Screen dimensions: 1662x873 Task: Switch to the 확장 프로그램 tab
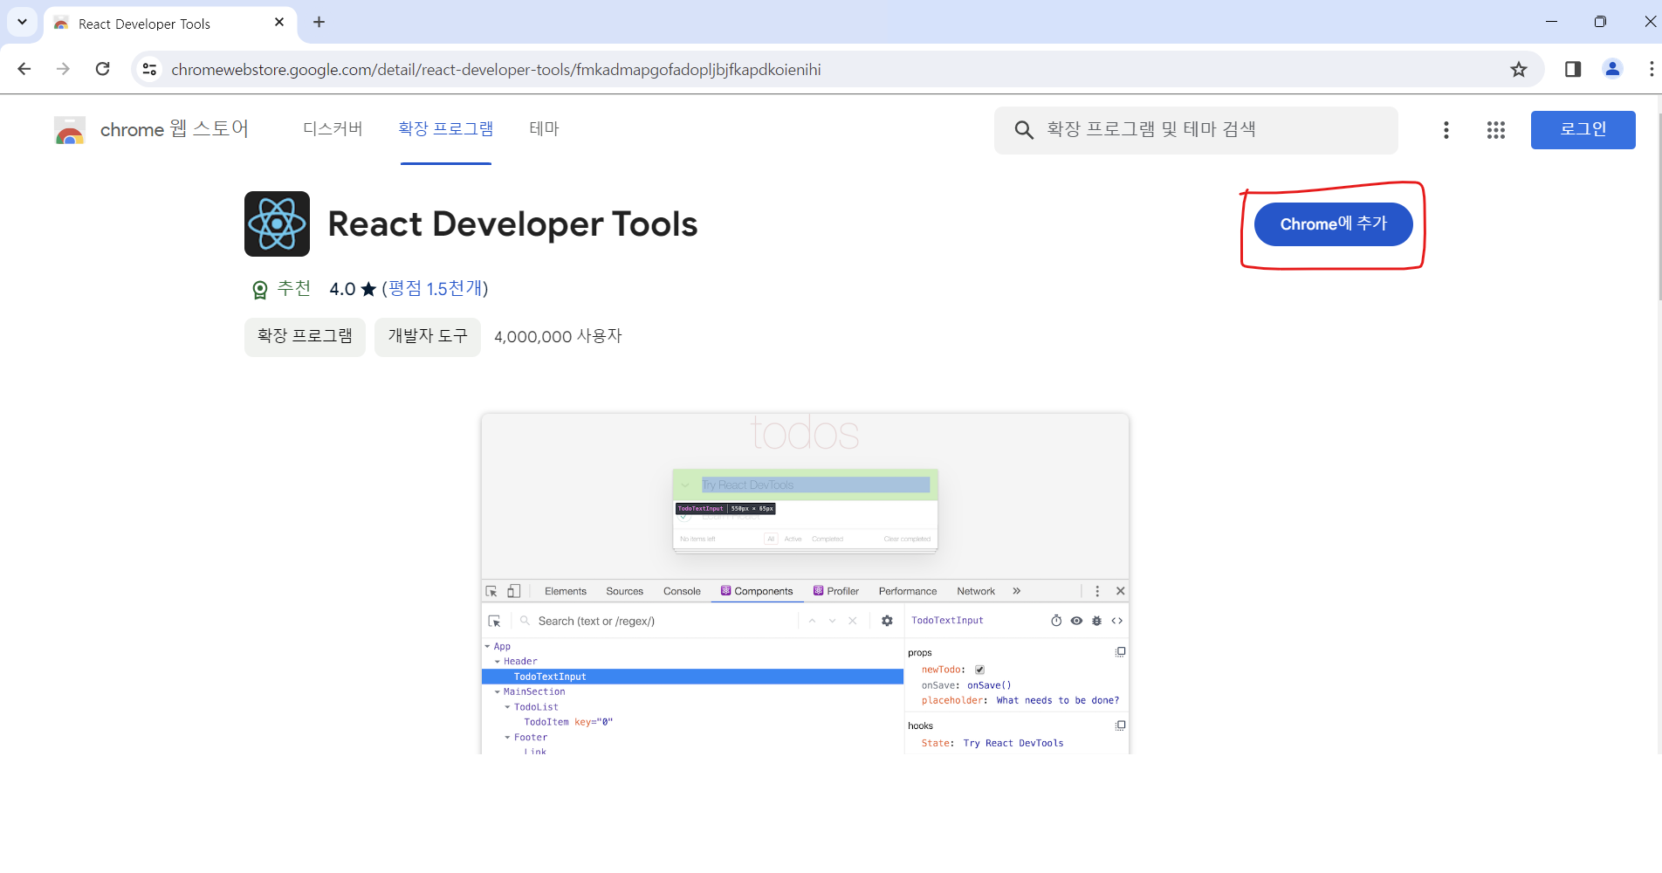point(446,129)
